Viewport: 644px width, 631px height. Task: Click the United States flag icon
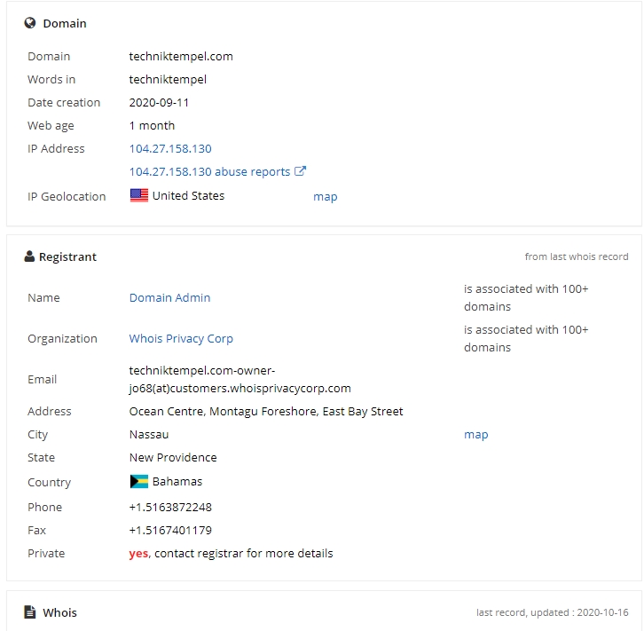coord(139,195)
